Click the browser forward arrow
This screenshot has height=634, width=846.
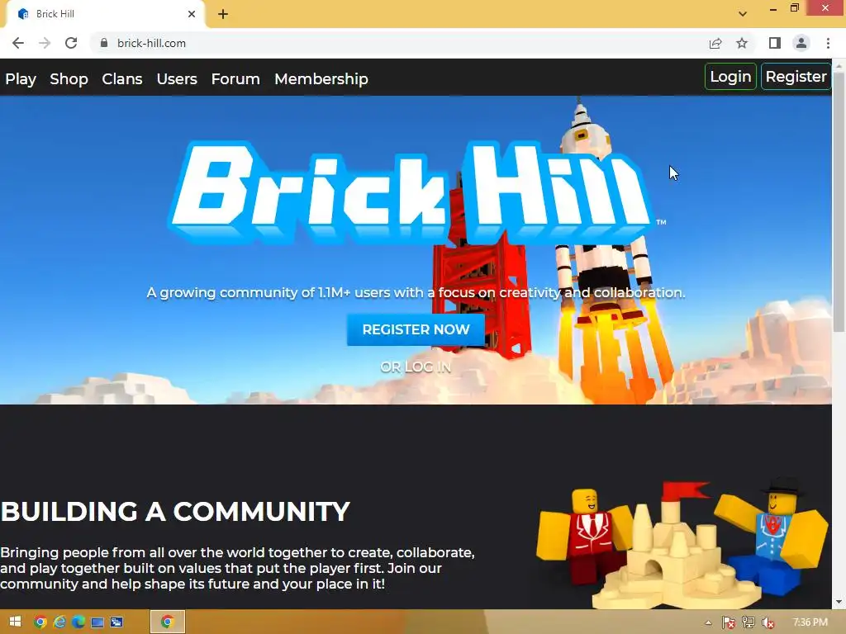[x=45, y=43]
